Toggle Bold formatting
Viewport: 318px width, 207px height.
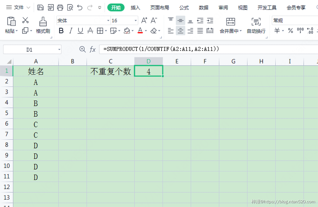coord(61,31)
